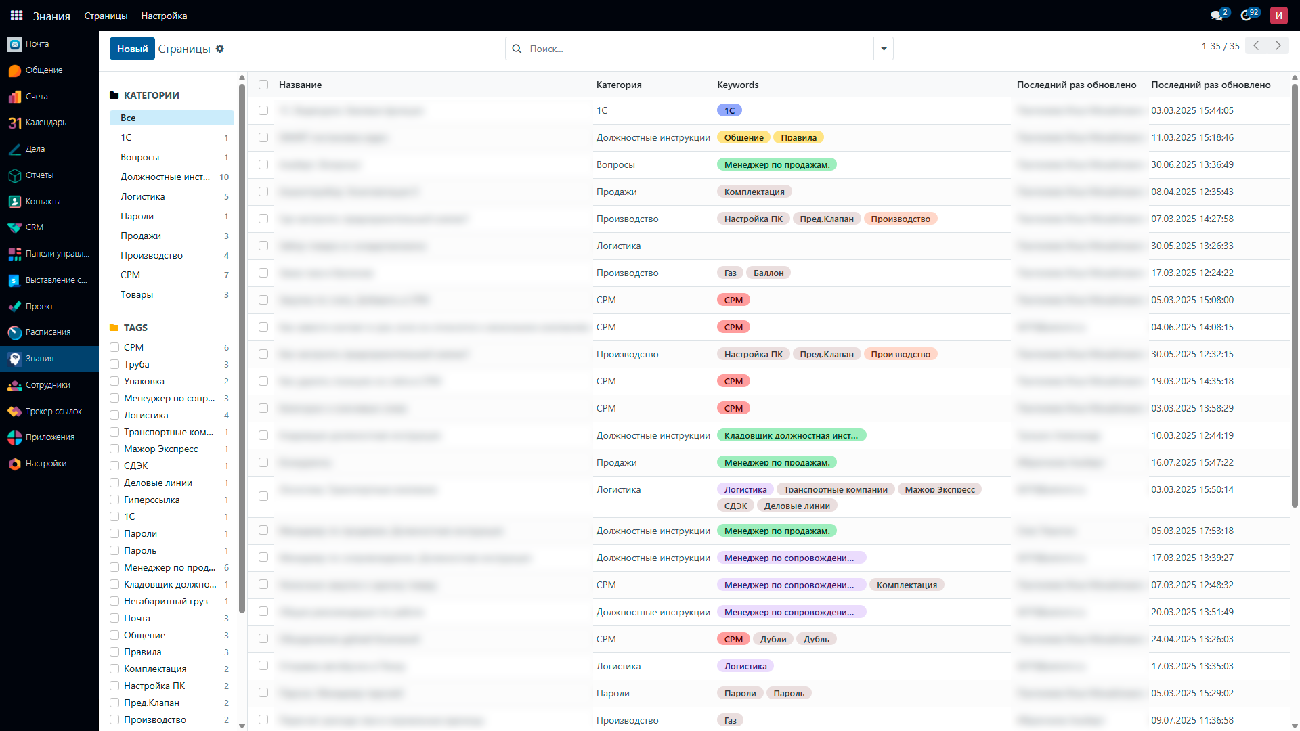Open the Настройка top menu

[x=164, y=16]
